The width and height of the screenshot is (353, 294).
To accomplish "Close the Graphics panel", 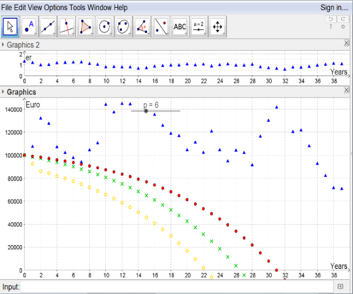I will [347, 90].
